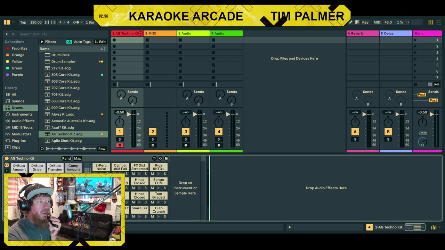
Task: Open CPU load 1 % dropdown
Action: [x=408, y=22]
